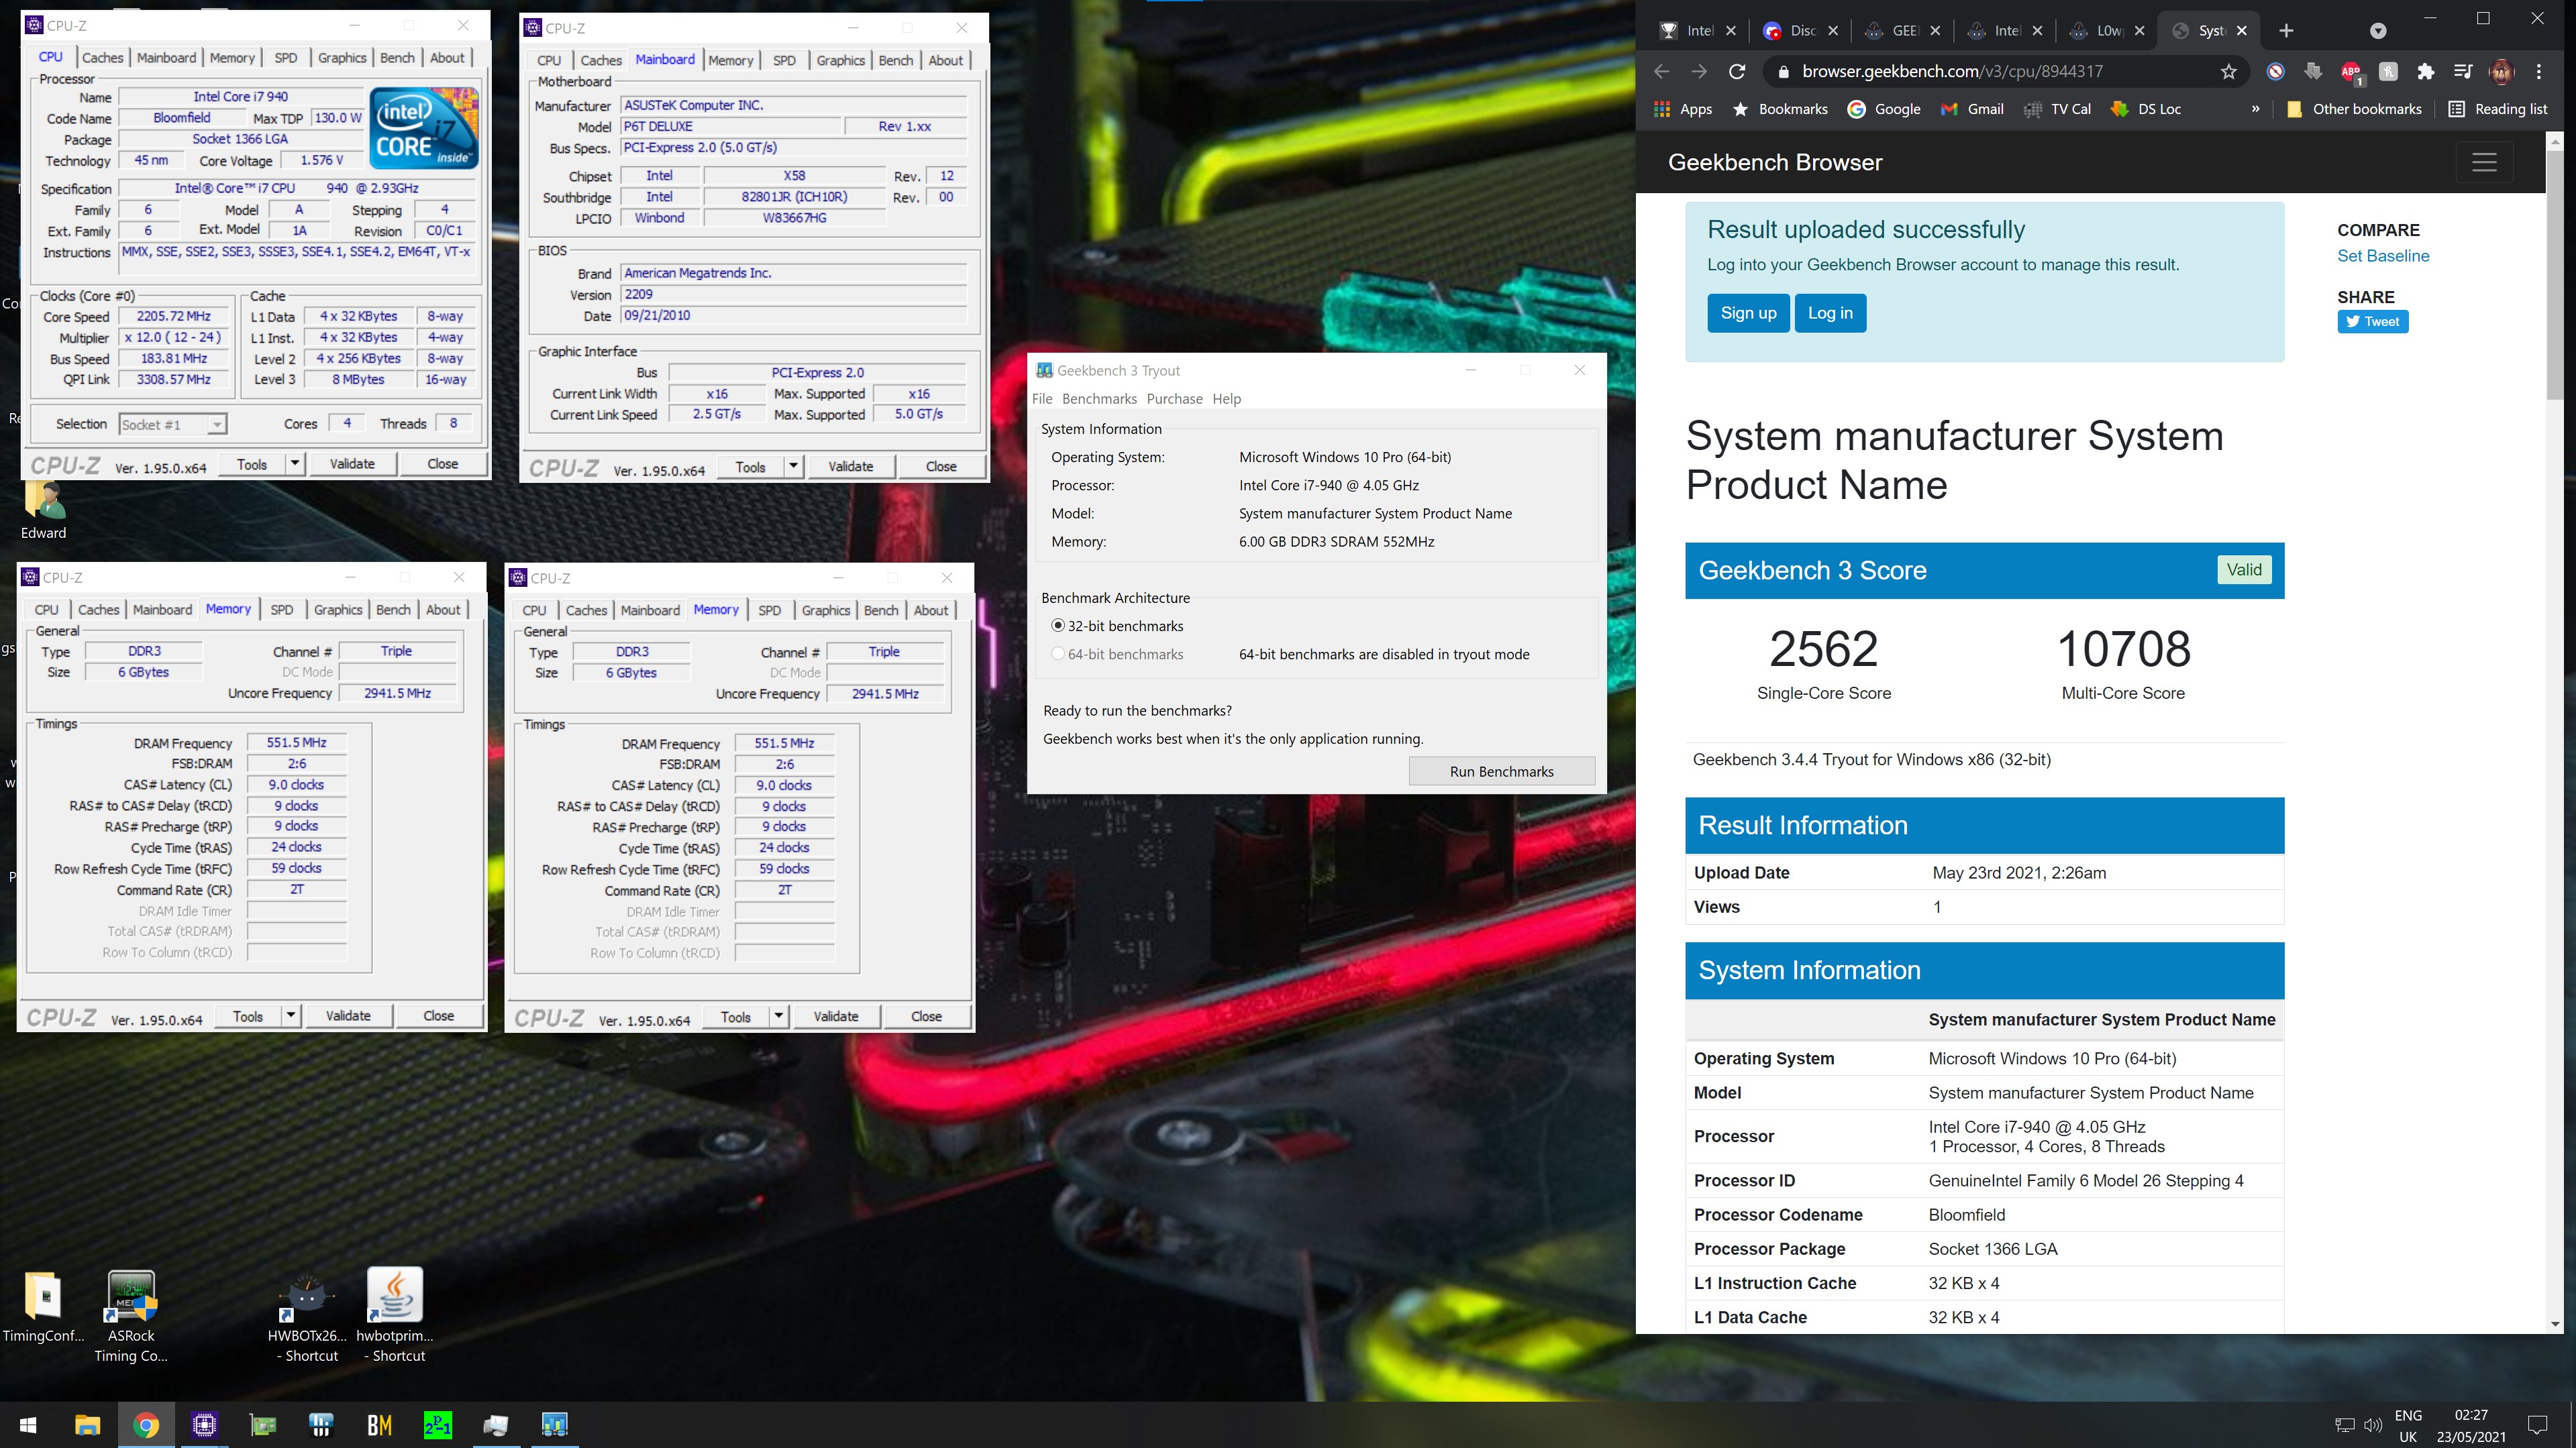Open Chrome from the taskbar

146,1424
